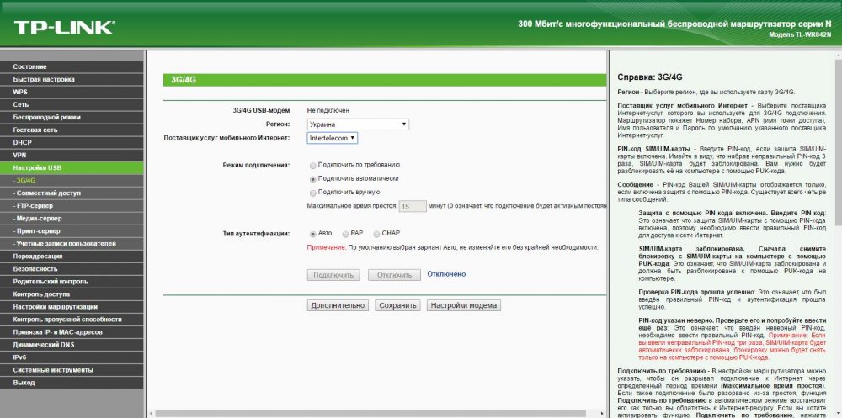This screenshot has height=418, width=842.
Task: Select PAP authentication type
Action: (x=345, y=234)
